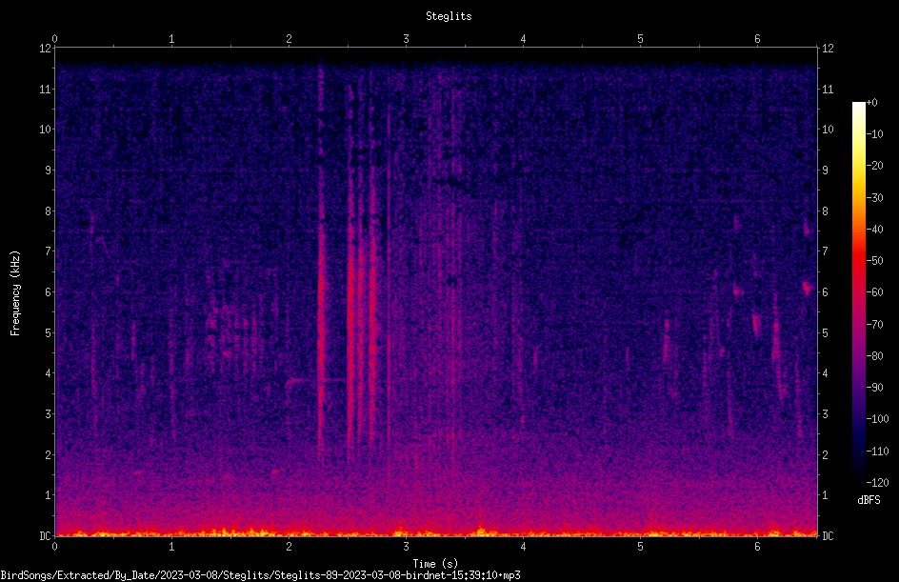899x582 pixels.
Task: Click the 1 second mark on bottom axis
Action: click(x=171, y=547)
